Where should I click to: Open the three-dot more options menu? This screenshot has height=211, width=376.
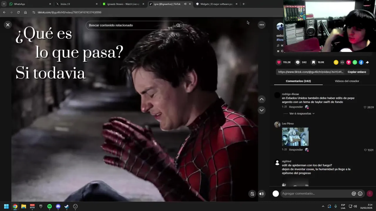[x=261, y=25]
